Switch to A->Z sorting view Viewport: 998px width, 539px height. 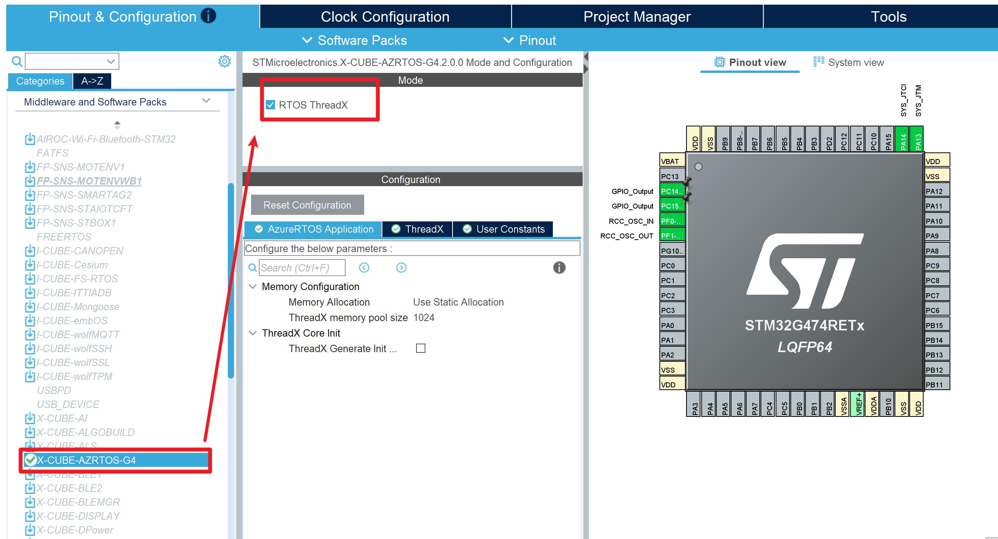tap(92, 81)
